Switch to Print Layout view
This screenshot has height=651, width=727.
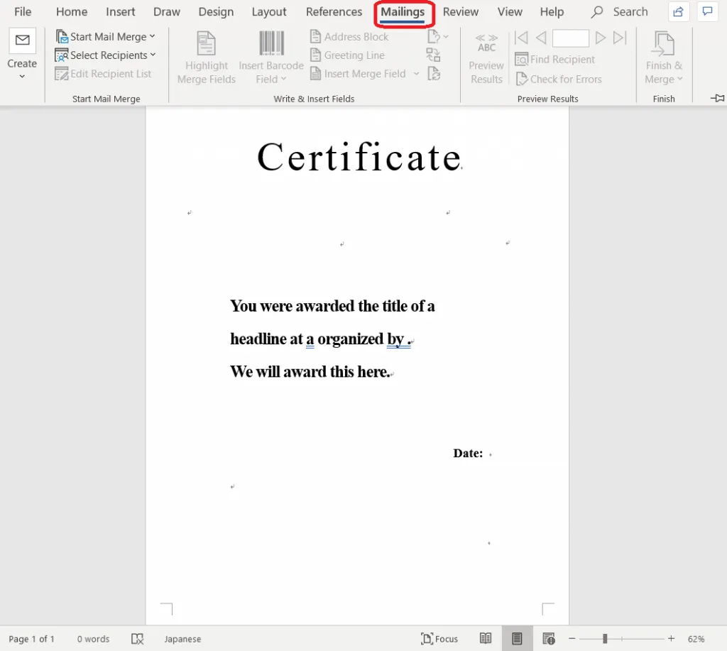coord(517,638)
